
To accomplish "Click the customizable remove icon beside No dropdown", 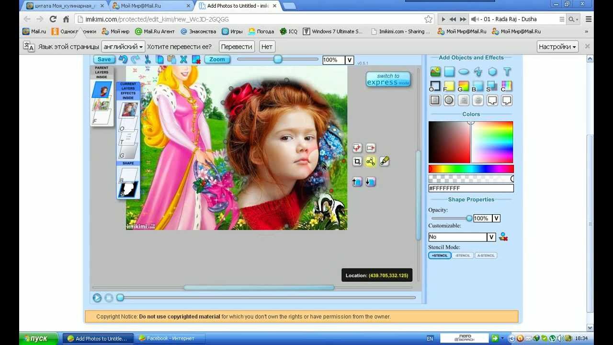I will (503, 237).
